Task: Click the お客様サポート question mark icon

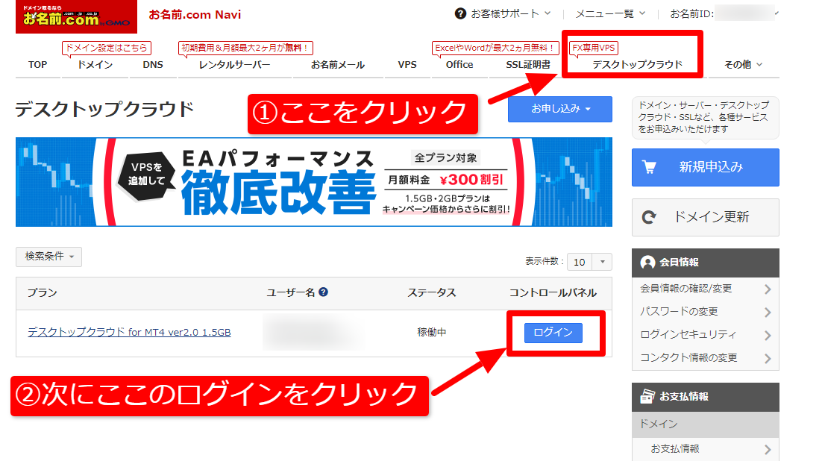Action: tap(461, 13)
